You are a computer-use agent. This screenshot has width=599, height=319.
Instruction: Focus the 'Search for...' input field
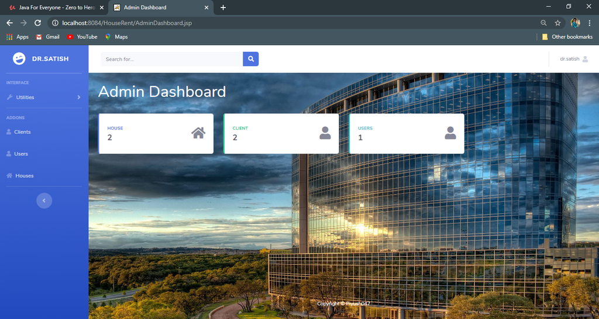(x=172, y=59)
